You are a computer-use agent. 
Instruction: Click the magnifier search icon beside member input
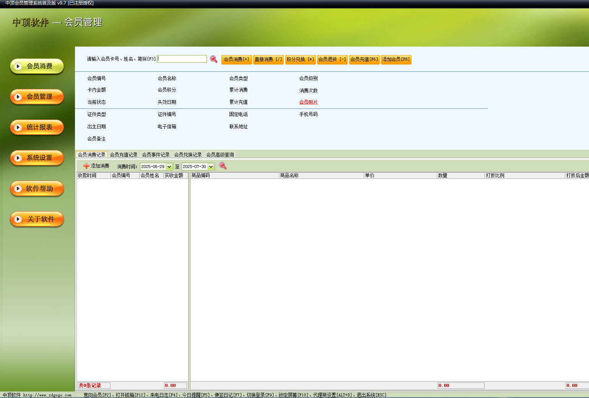(x=213, y=59)
